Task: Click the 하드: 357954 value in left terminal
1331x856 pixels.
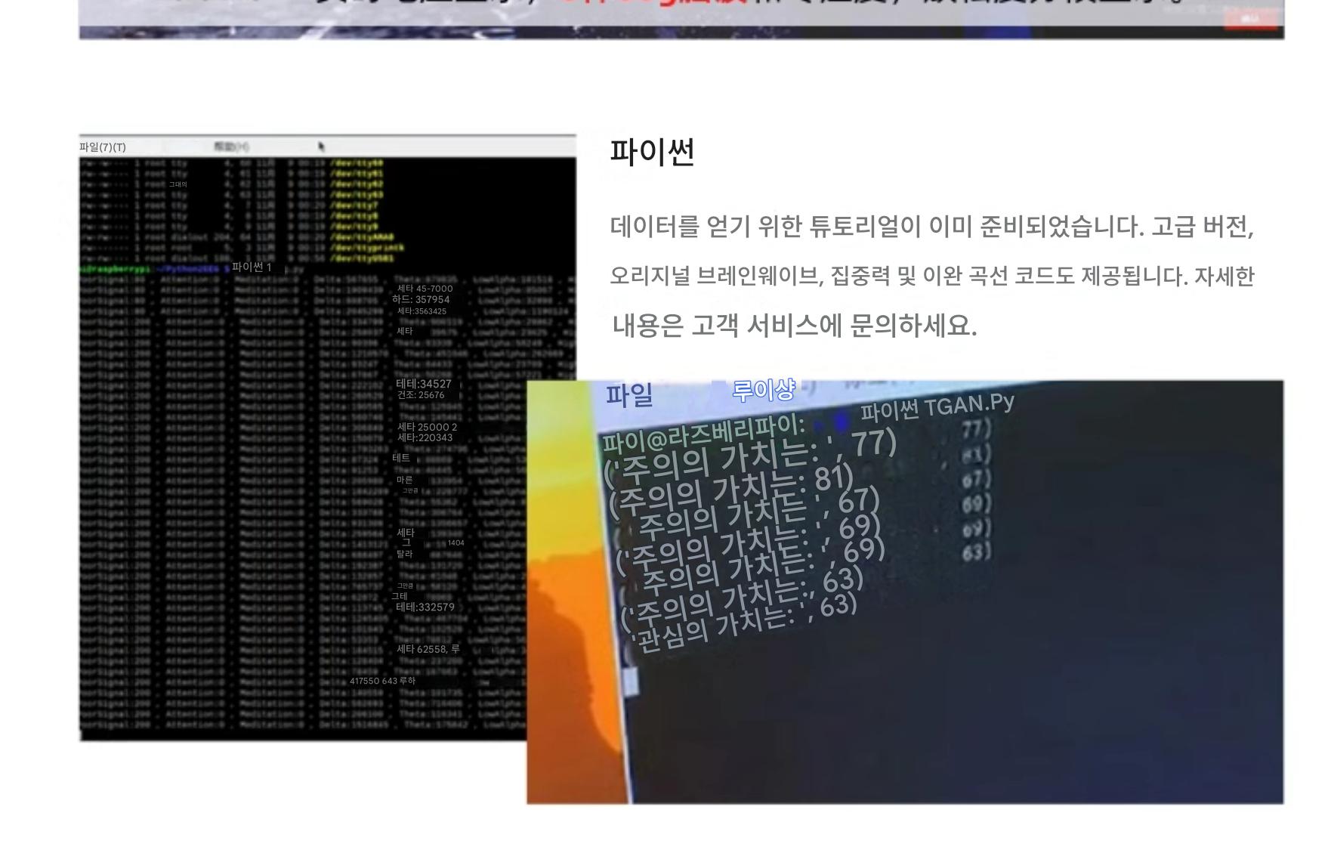Action: [421, 299]
